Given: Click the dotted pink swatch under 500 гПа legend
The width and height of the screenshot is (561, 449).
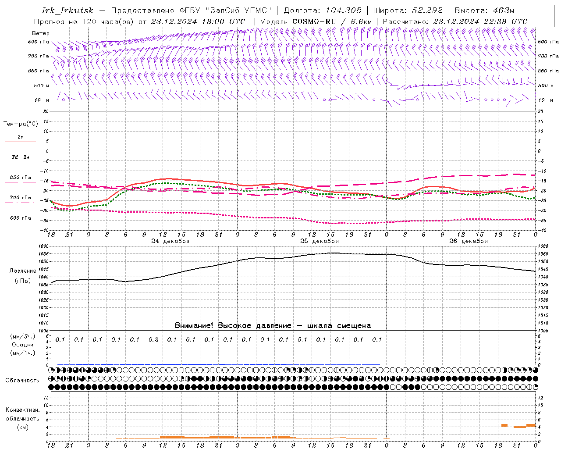Looking at the screenshot, I should (19, 223).
